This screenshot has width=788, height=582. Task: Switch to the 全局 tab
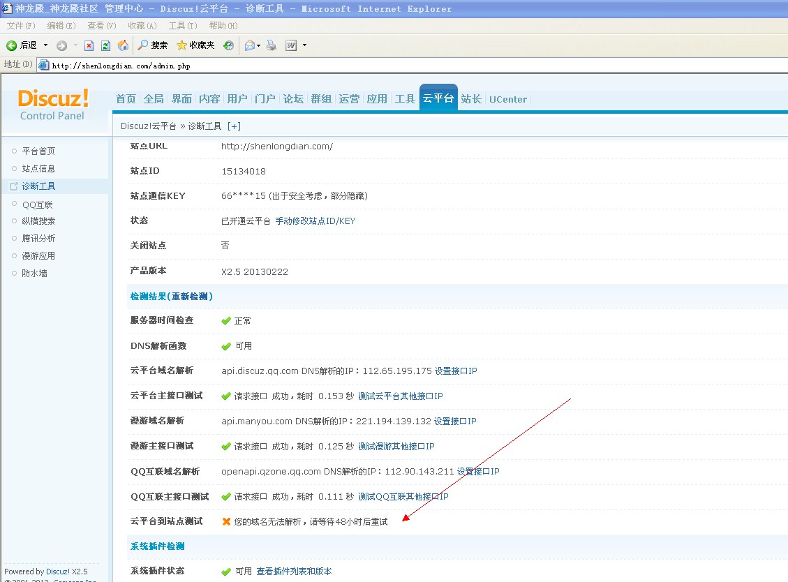(x=154, y=99)
